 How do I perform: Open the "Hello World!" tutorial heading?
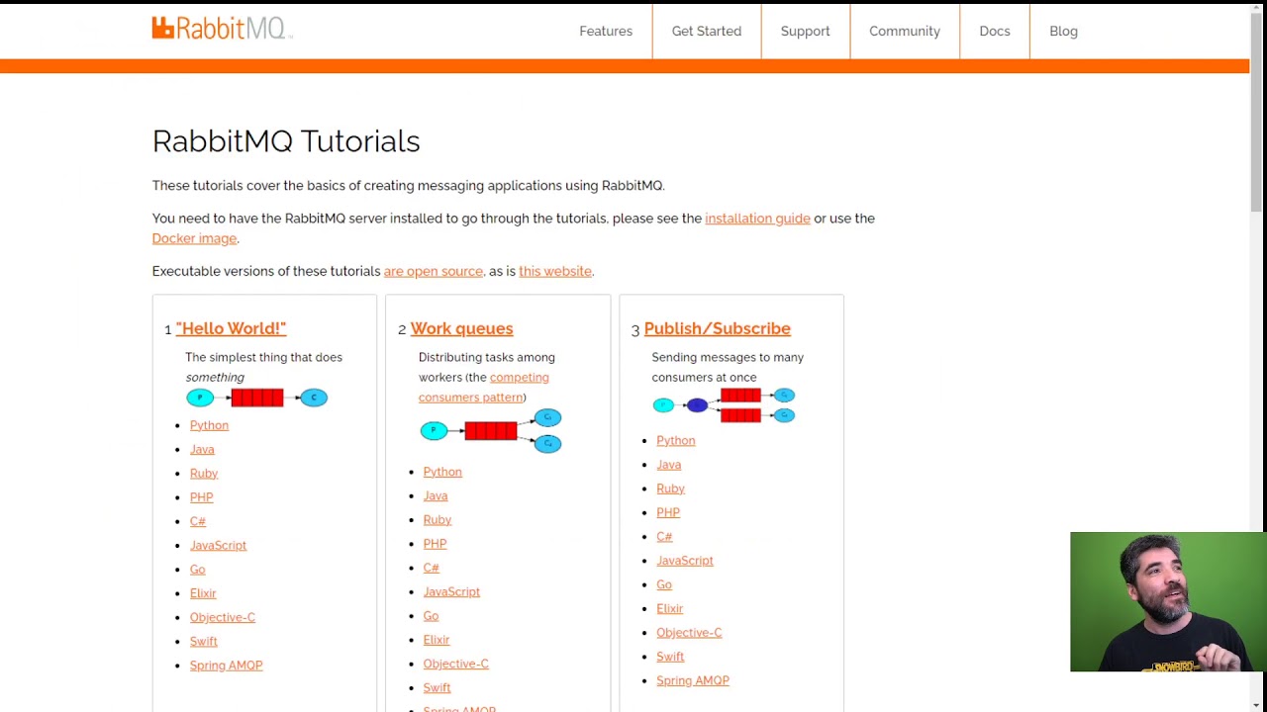coord(231,328)
